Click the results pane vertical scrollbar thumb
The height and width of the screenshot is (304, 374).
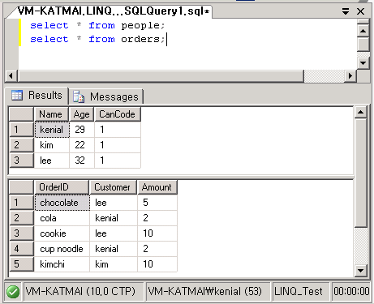361,173
